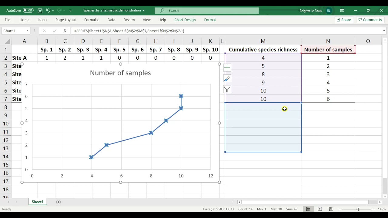The width and height of the screenshot is (388, 218).
Task: Open the file name dropdown in title bar
Action: pos(143,10)
